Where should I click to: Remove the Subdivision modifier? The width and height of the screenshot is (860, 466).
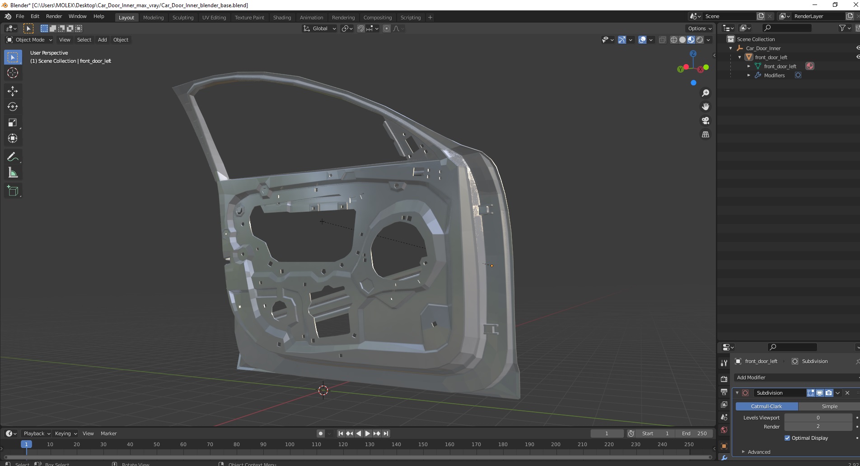847,393
